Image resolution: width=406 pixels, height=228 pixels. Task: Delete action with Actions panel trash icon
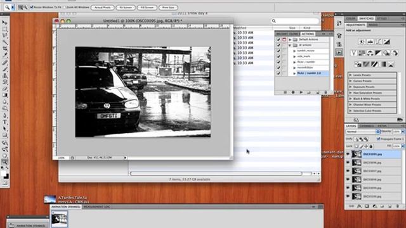[325, 92]
